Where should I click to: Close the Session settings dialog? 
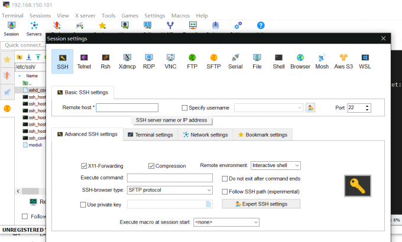click(x=383, y=38)
